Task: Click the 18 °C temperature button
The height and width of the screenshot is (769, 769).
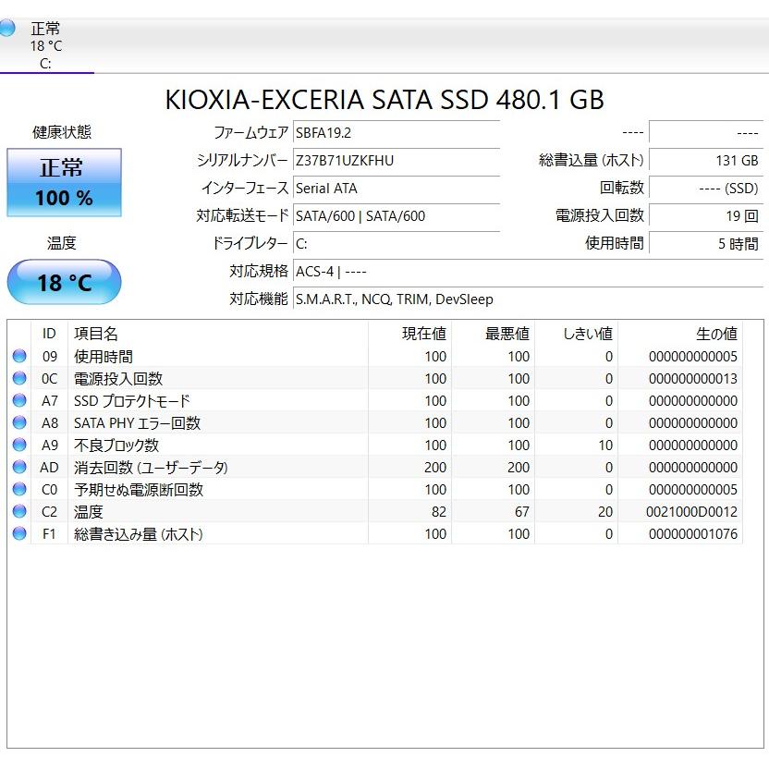Action: coord(65,282)
